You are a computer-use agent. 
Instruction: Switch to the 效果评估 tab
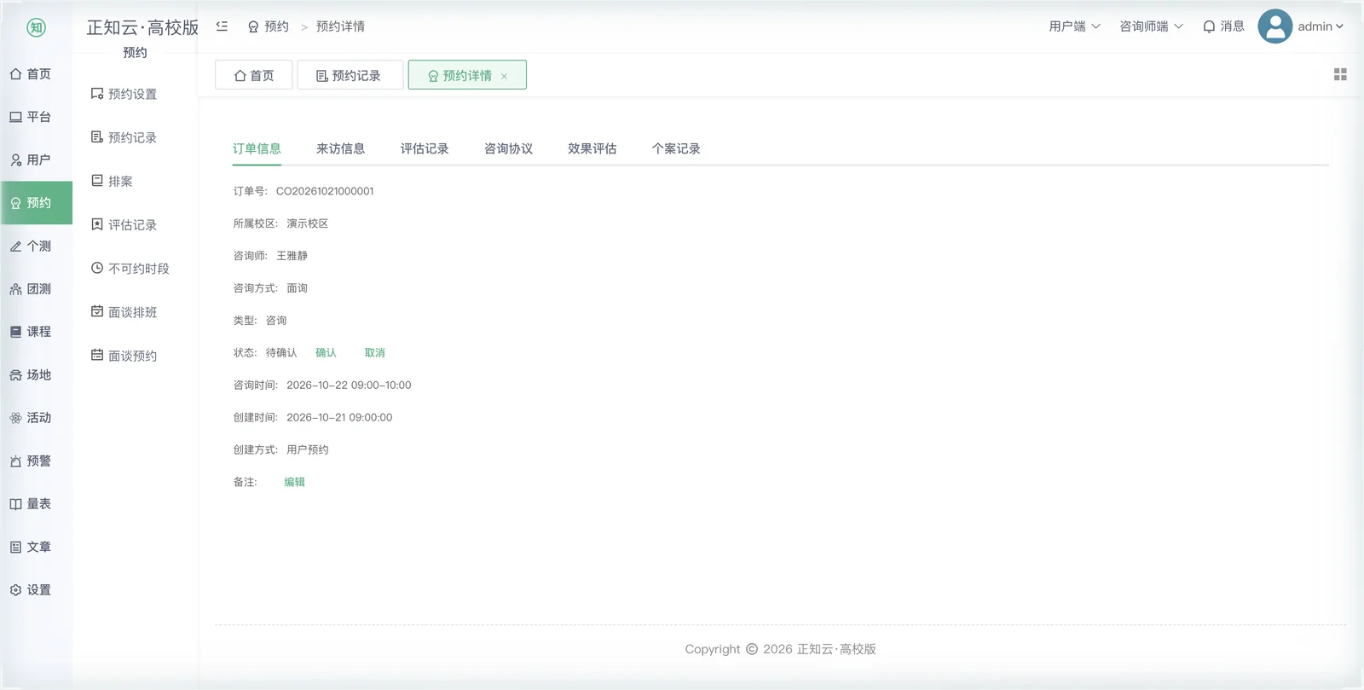click(x=592, y=148)
